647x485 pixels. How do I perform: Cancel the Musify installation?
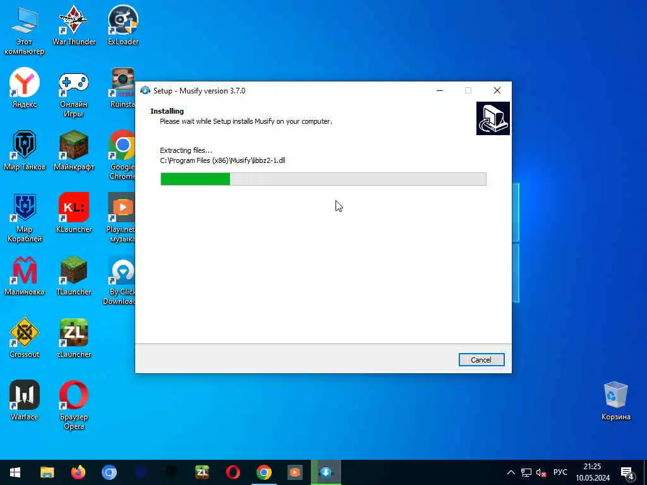481,359
